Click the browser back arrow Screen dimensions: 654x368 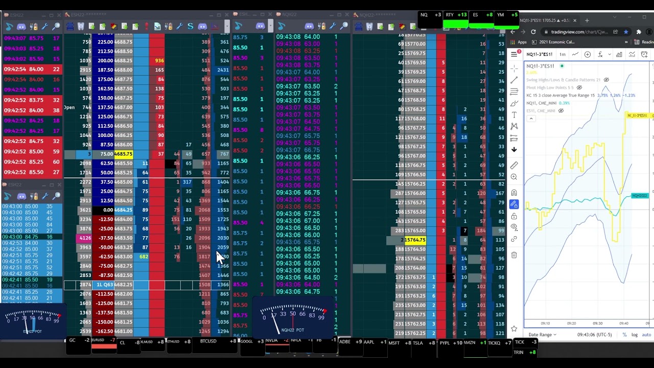coord(513,32)
